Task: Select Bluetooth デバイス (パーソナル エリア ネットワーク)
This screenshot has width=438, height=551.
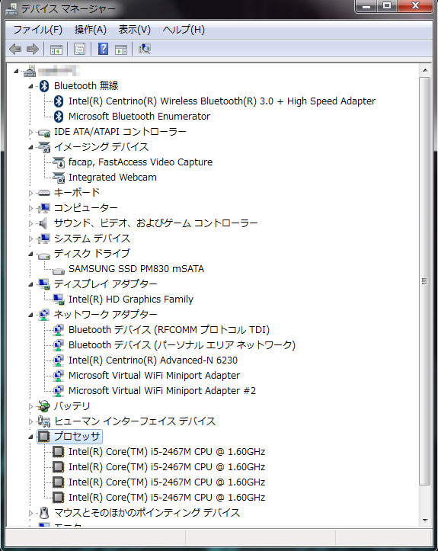Action: pos(182,345)
